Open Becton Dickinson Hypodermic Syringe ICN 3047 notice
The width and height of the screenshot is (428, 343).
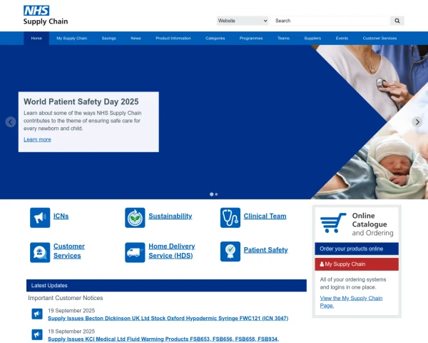click(x=168, y=319)
